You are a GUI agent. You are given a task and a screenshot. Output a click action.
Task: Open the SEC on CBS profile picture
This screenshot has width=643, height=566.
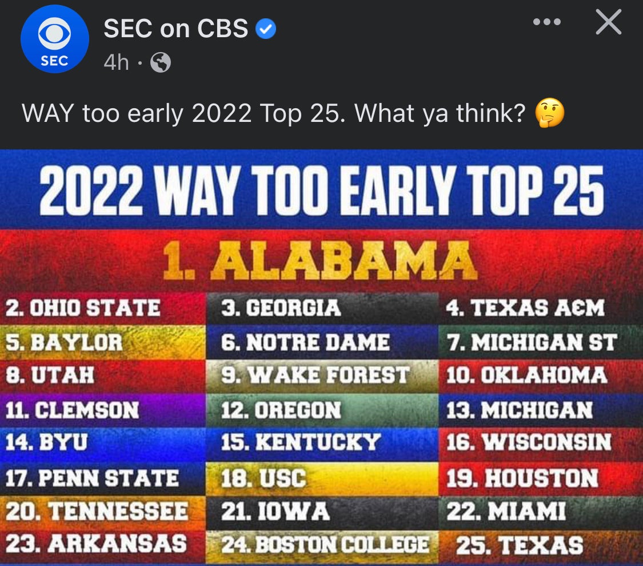click(54, 40)
